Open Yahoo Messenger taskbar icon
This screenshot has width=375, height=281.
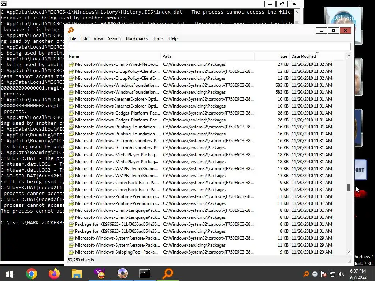tap(100, 274)
